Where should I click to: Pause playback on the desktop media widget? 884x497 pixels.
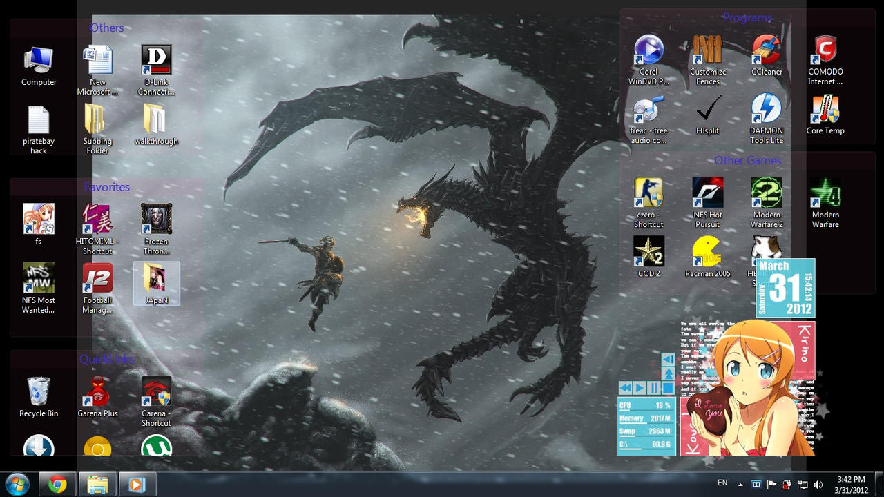[653, 388]
